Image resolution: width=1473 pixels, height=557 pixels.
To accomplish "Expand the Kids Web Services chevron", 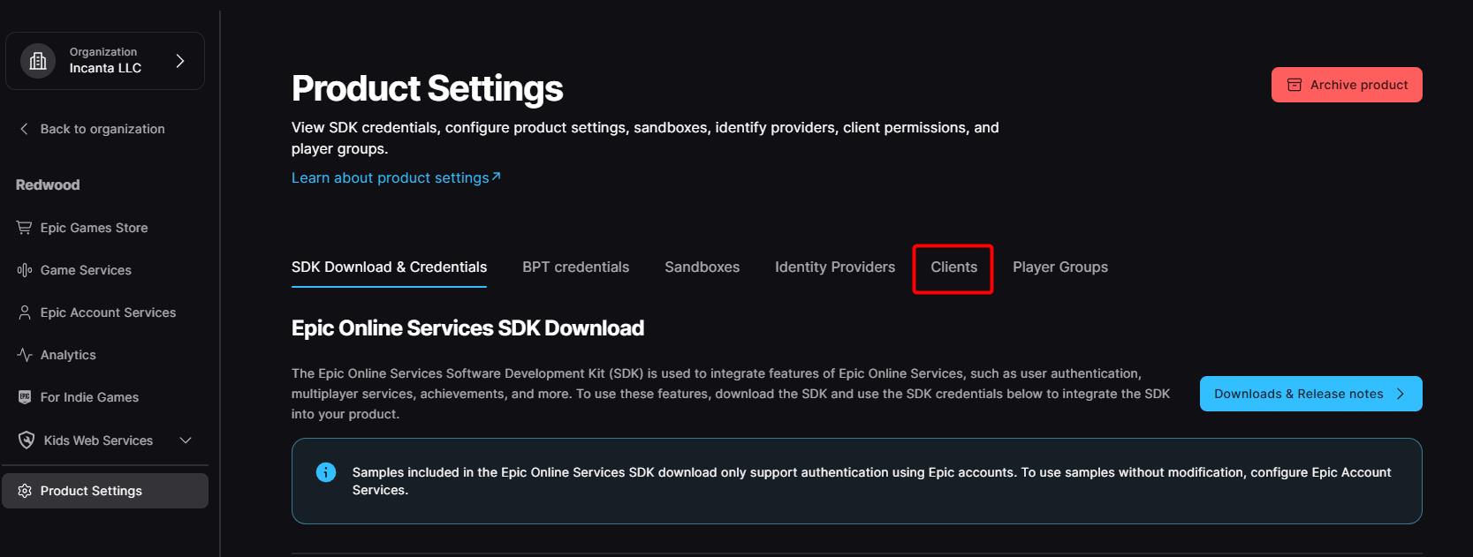I will tap(186, 440).
